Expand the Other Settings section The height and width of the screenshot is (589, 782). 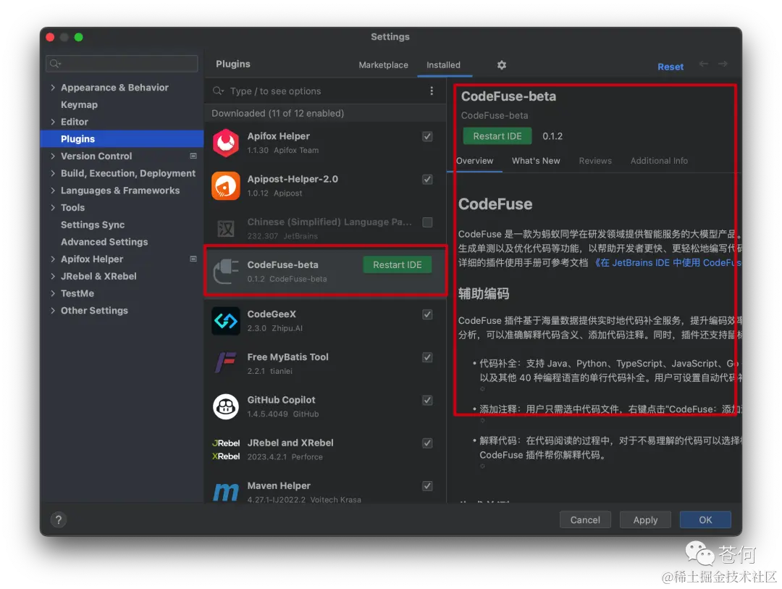tap(53, 310)
